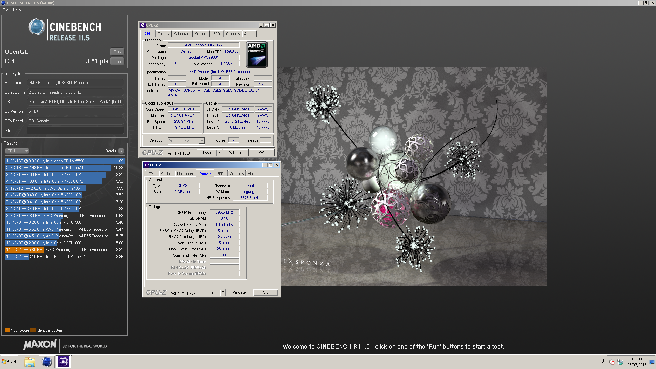The width and height of the screenshot is (656, 369).
Task: Switch to About tab in bottom CPU-Z
Action: [x=253, y=174]
